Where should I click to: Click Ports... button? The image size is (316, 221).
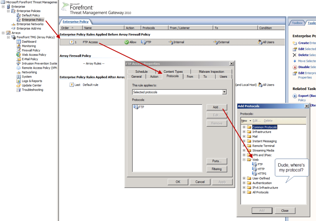217,161
